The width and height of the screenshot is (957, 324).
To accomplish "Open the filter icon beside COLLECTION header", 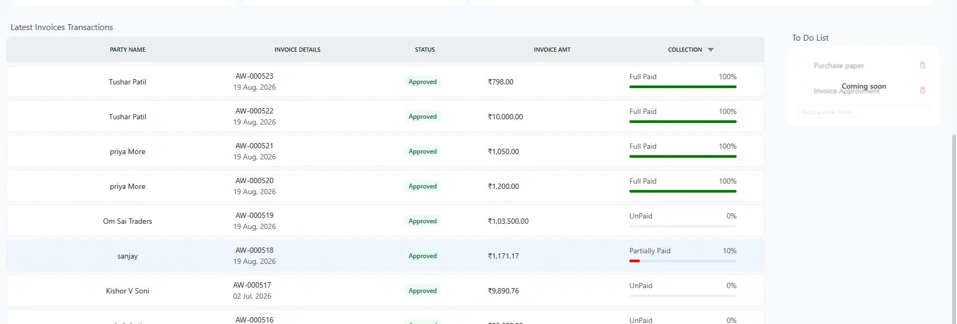I will (711, 50).
